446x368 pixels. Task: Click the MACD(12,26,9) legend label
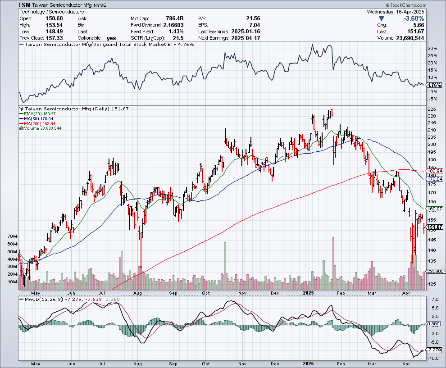[44, 299]
